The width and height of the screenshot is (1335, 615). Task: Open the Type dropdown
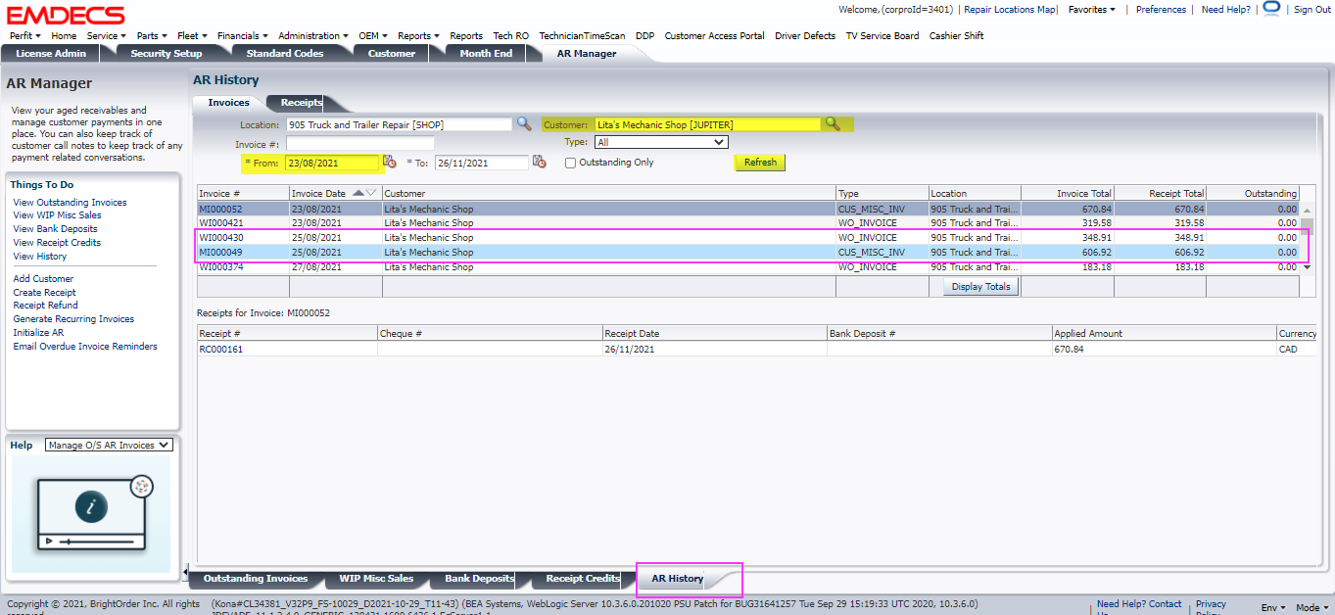coord(661,142)
